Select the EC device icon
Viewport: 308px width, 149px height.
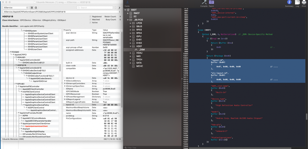(131, 17)
